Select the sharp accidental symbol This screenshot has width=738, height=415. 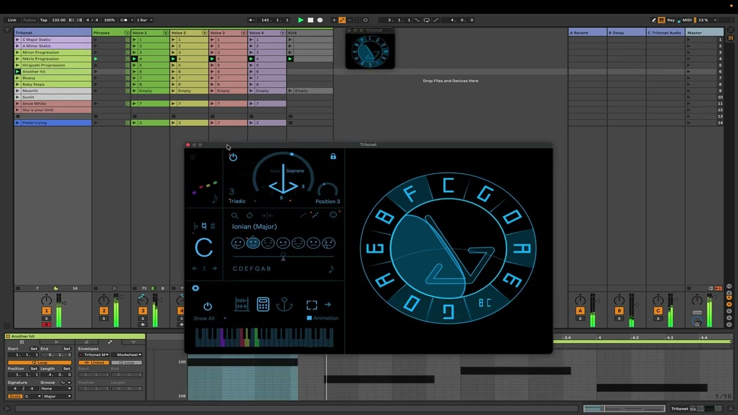pos(213,227)
